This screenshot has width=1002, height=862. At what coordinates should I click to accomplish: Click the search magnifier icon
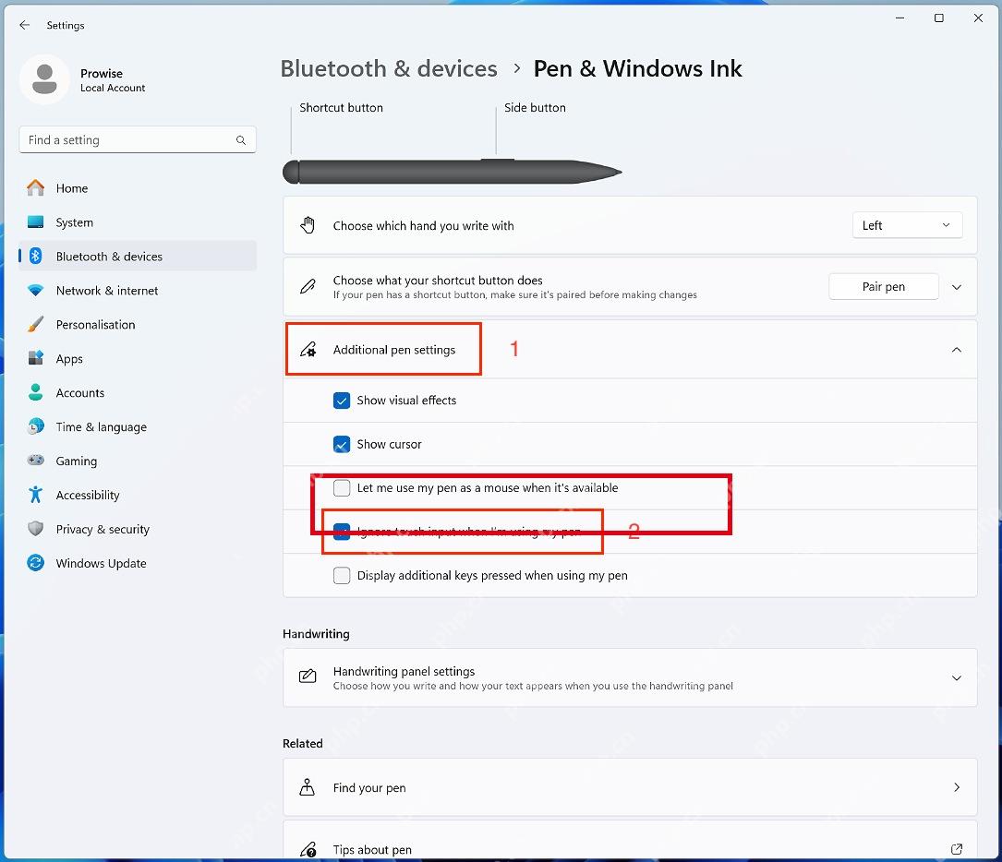241,140
